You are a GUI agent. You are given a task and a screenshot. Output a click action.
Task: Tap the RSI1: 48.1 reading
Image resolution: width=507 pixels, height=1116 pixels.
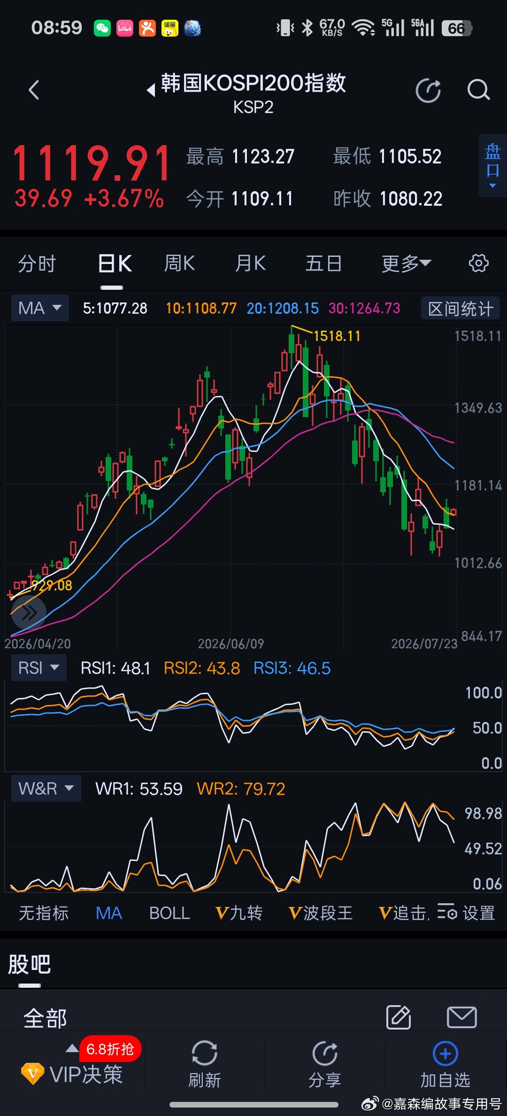click(115, 668)
